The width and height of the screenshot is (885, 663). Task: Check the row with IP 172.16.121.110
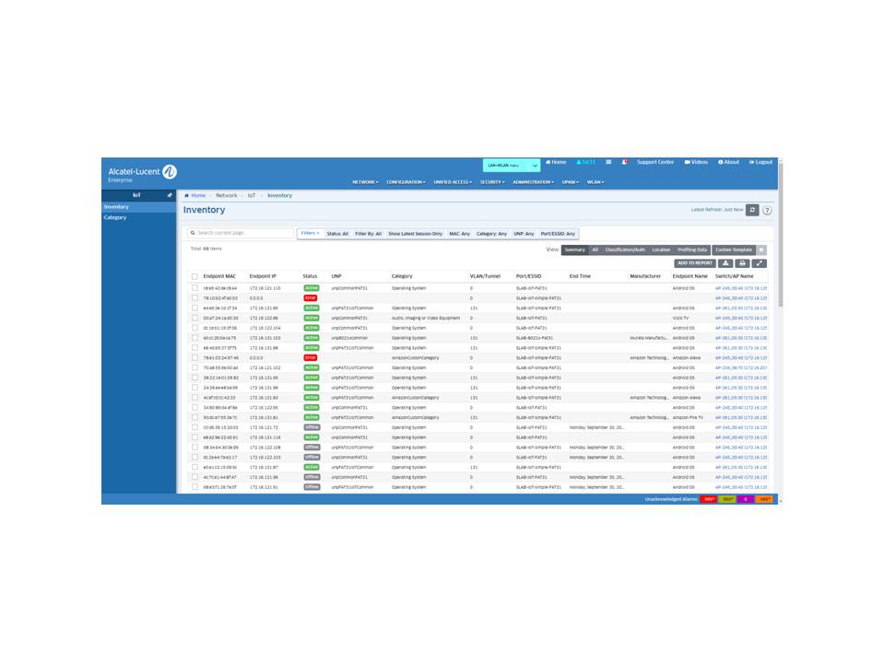[195, 288]
